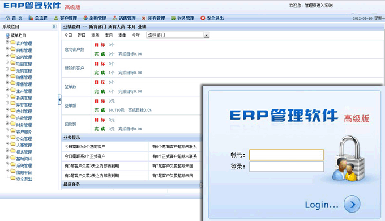Click the 2012-09-10 date text
The width and height of the screenshot is (385, 221).
pos(362,19)
